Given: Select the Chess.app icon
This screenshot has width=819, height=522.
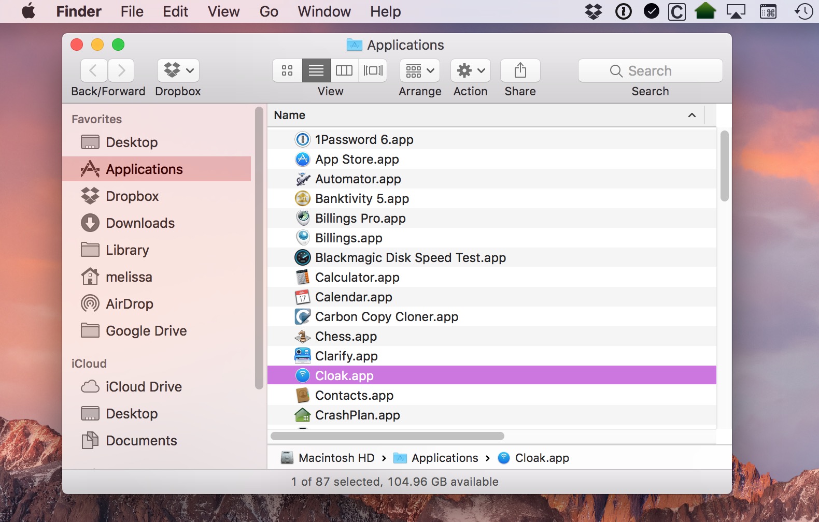Looking at the screenshot, I should tap(302, 336).
